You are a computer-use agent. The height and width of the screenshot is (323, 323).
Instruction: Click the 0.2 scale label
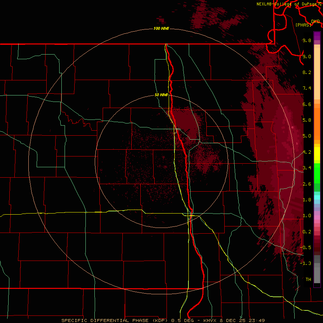point(307,232)
